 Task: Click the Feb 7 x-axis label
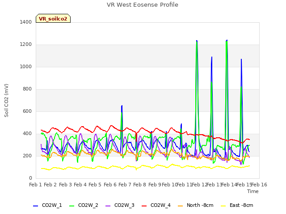point(125,185)
